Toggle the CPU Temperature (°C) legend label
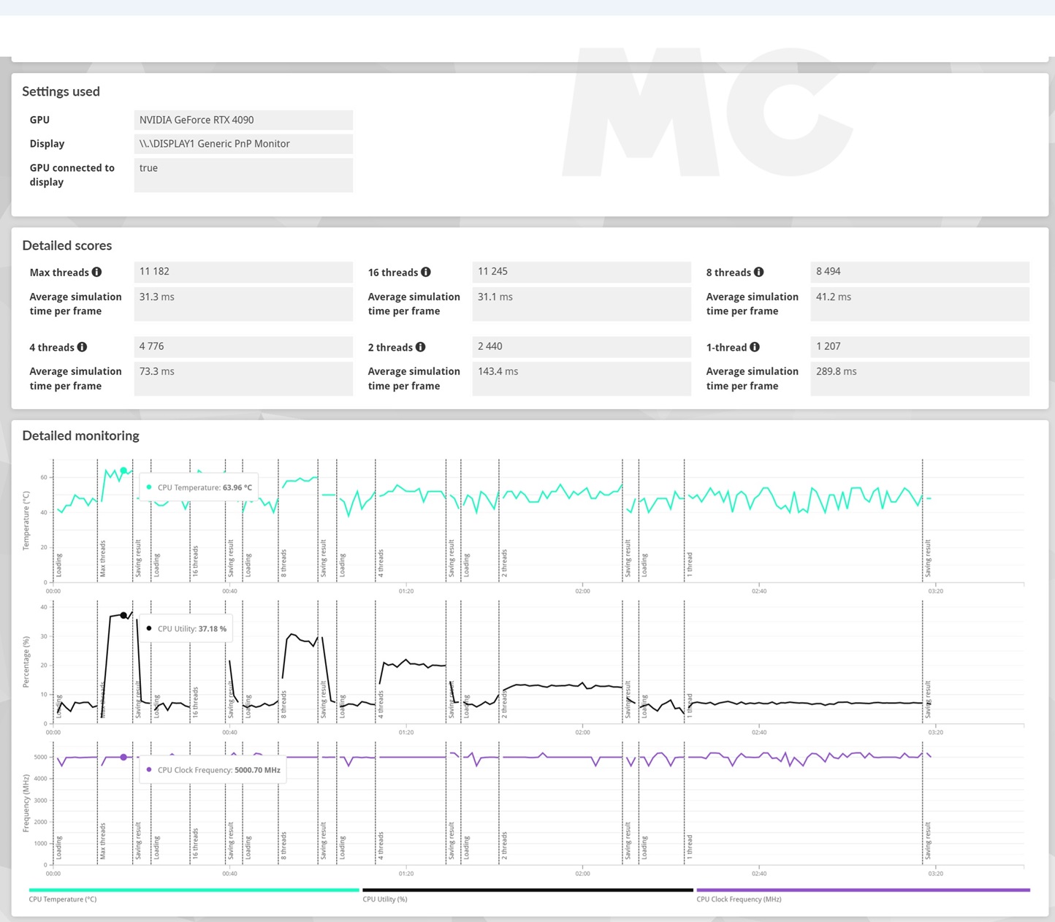 click(63, 899)
